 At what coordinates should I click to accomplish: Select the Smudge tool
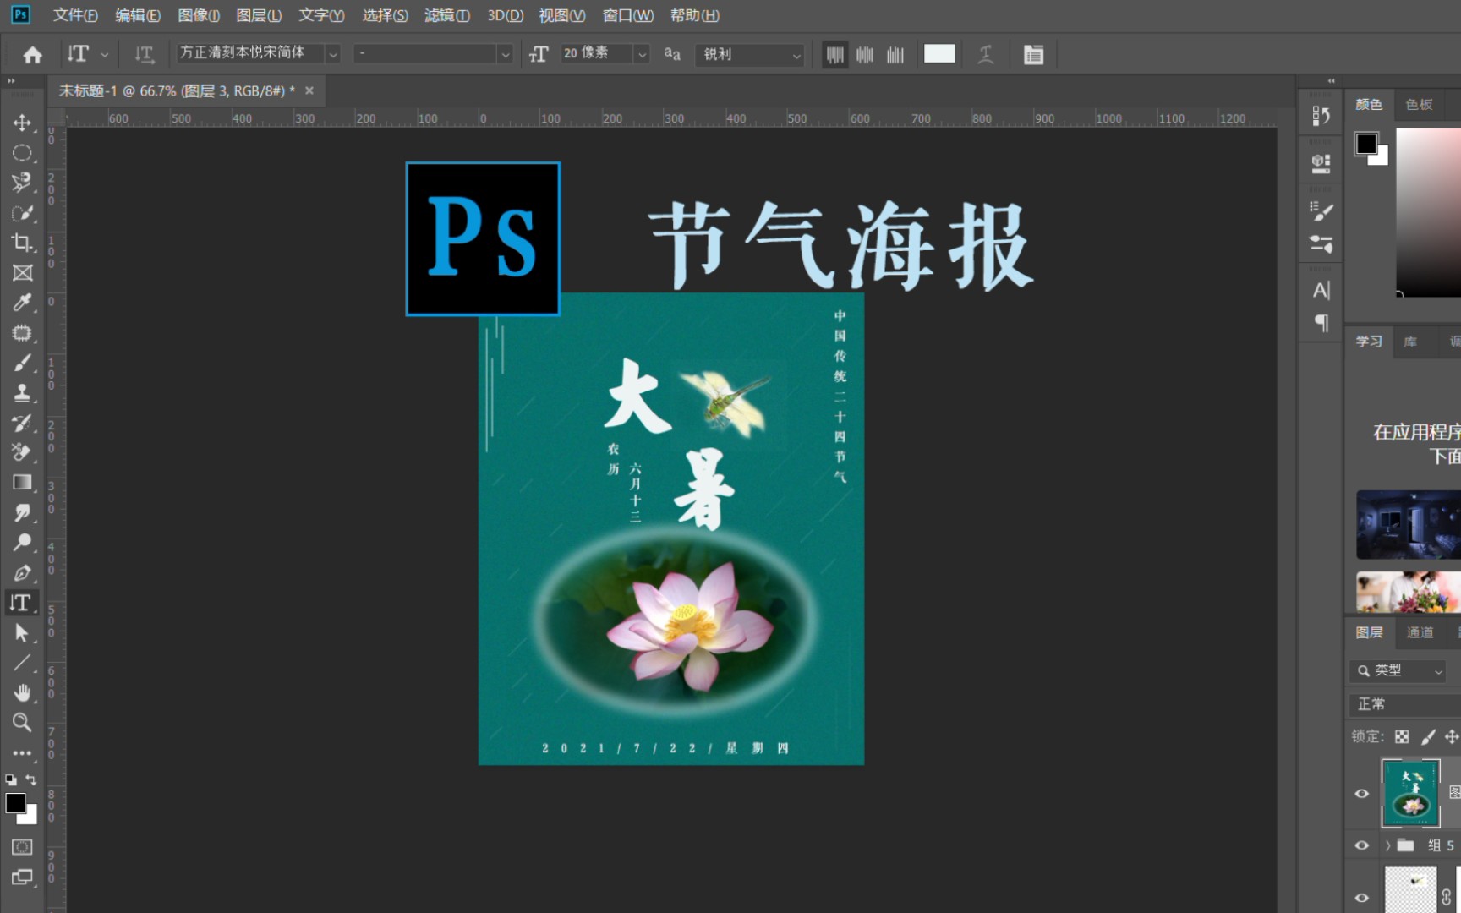22,512
